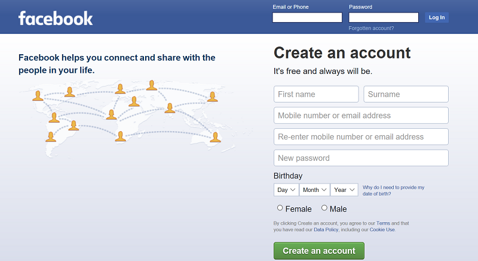Select the Female radio button
Image resolution: width=478 pixels, height=261 pixels.
coord(280,208)
